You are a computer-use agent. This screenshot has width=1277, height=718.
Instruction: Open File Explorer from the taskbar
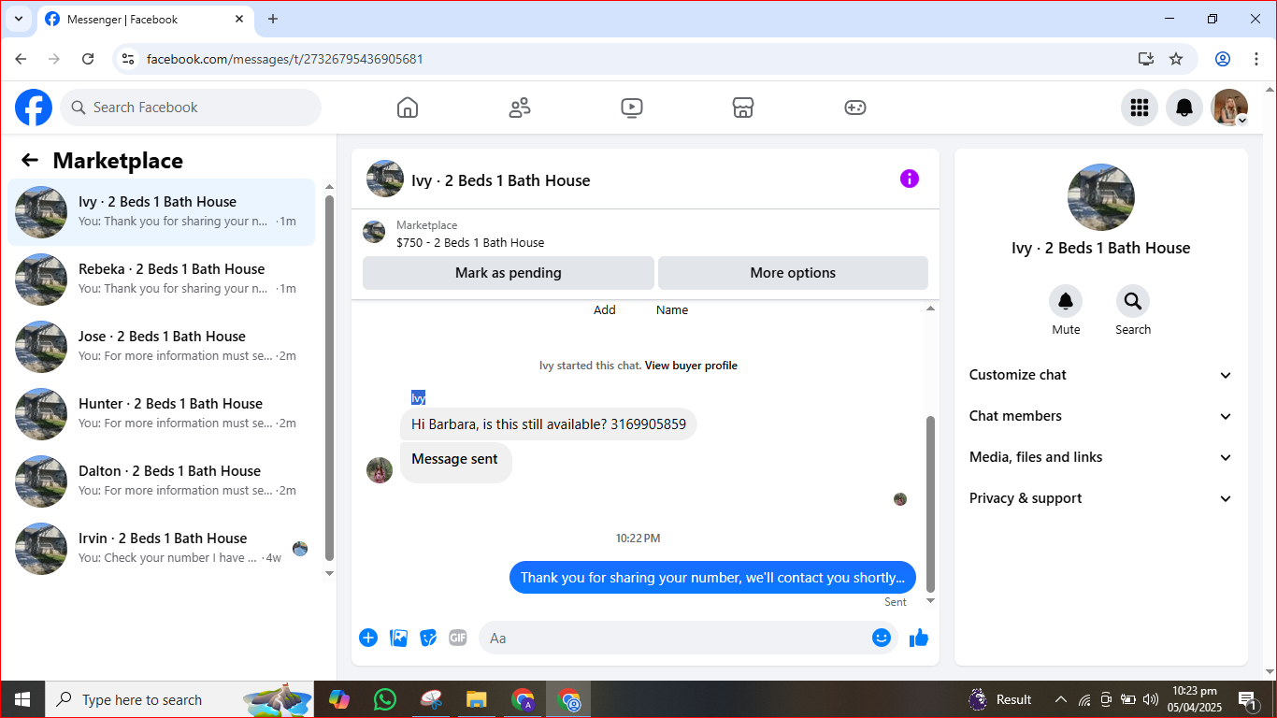477,699
